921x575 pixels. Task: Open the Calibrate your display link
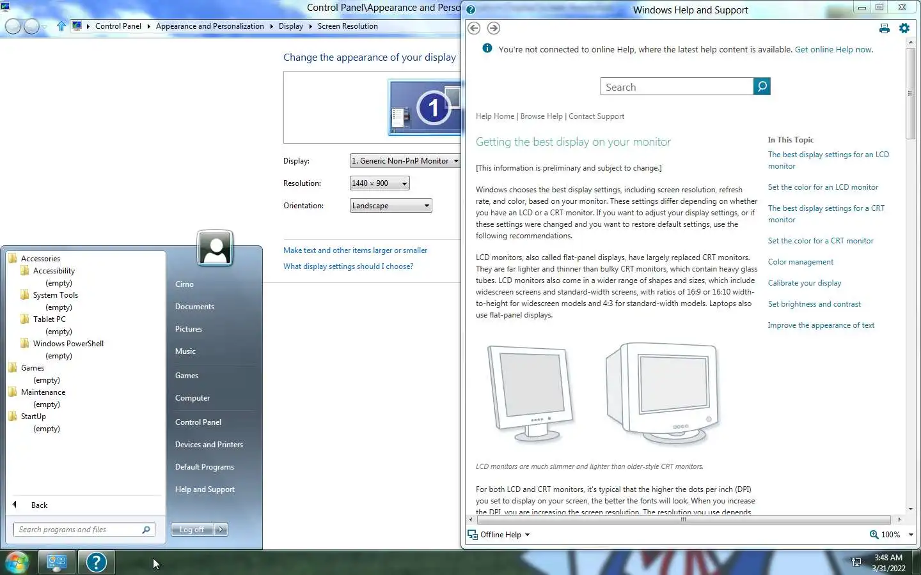(805, 283)
